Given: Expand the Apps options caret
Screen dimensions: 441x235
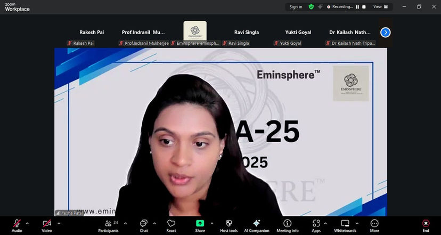Looking at the screenshot, I should pos(325,223).
